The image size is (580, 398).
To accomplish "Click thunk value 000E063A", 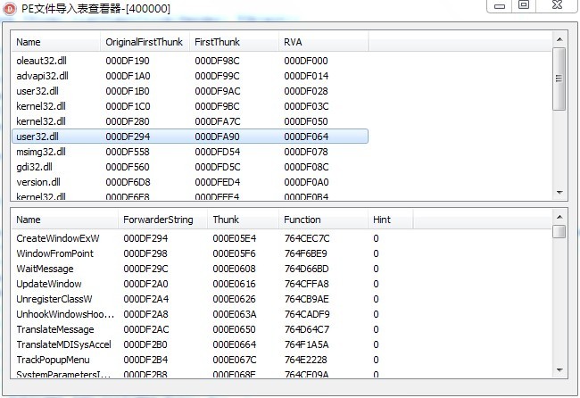I will pyautogui.click(x=235, y=314).
